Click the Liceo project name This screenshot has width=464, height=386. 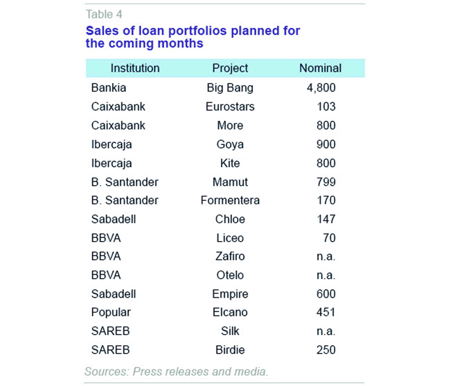(230, 238)
